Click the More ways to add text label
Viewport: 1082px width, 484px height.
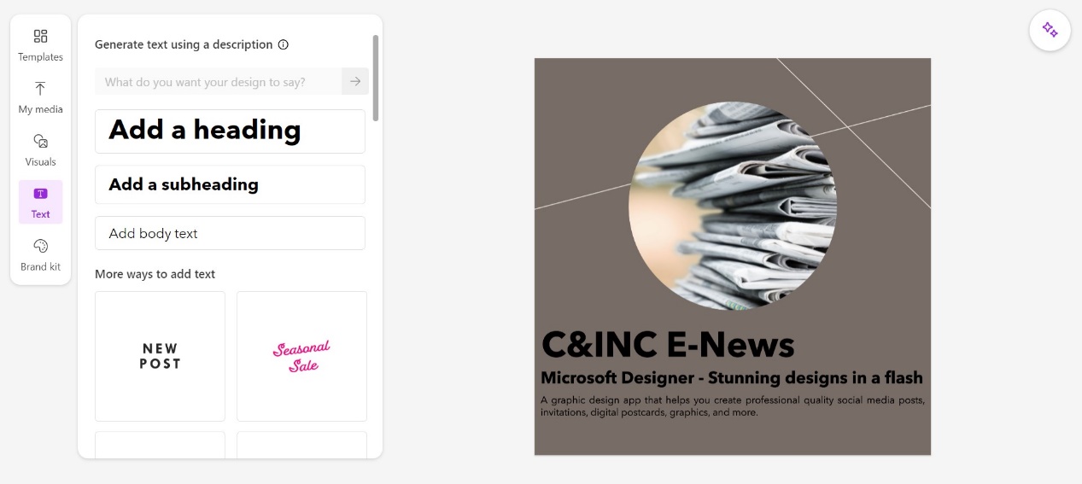155,274
